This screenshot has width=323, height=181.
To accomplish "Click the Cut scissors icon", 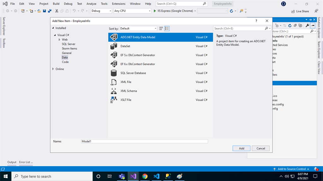I will 57,11.
